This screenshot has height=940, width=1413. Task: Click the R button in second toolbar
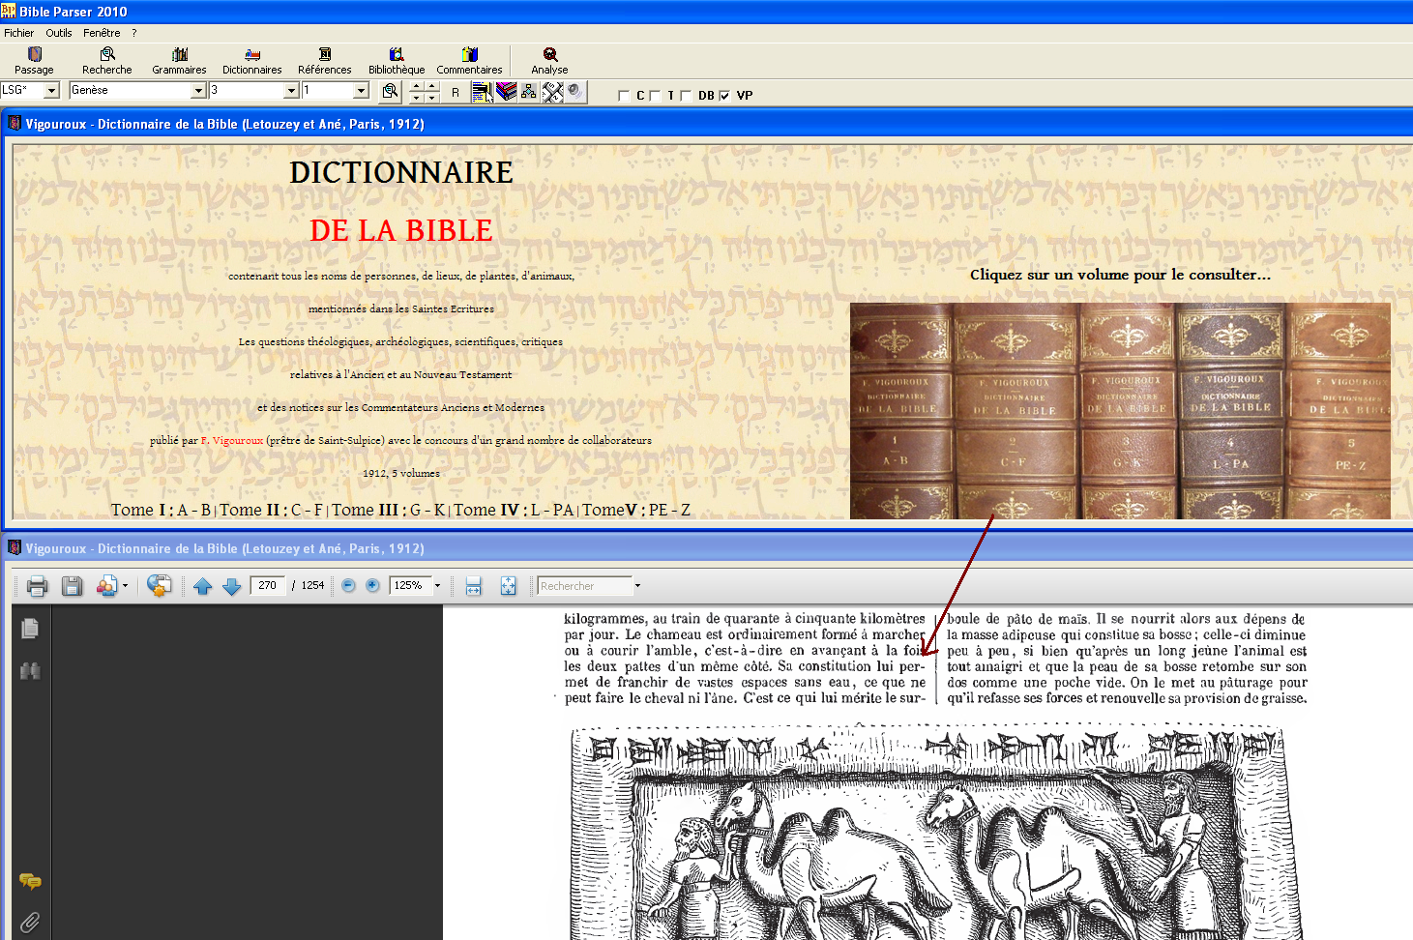coord(456,92)
